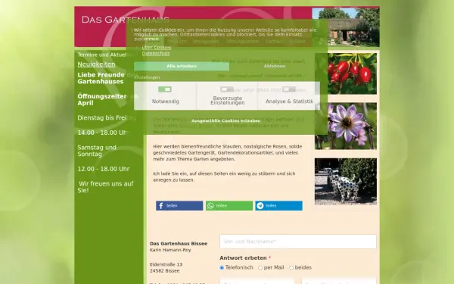Click Ausgewählte Cookies erlauben button
454x284 pixels.
(x=225, y=121)
